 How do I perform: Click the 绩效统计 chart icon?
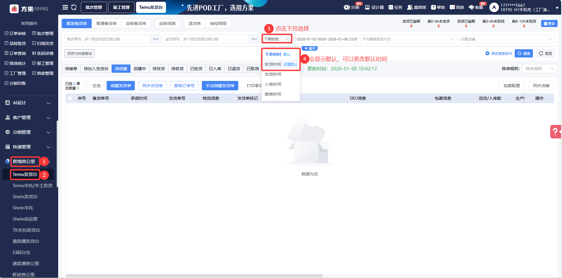pyautogui.click(x=6, y=63)
